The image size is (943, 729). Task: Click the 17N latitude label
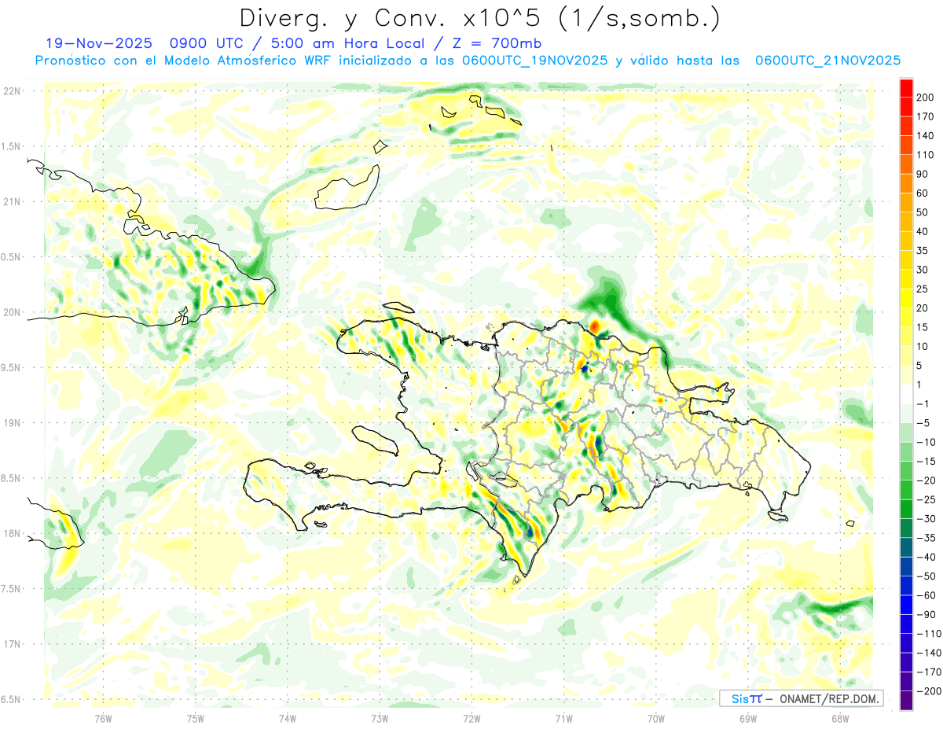click(12, 644)
